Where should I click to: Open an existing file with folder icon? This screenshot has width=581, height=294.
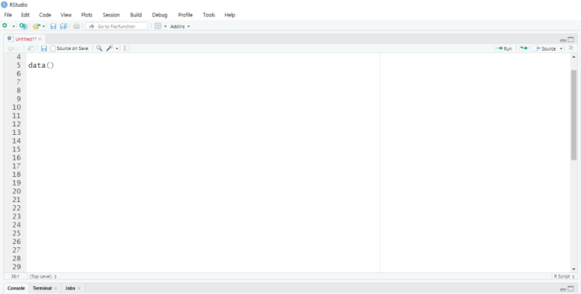tap(36, 26)
